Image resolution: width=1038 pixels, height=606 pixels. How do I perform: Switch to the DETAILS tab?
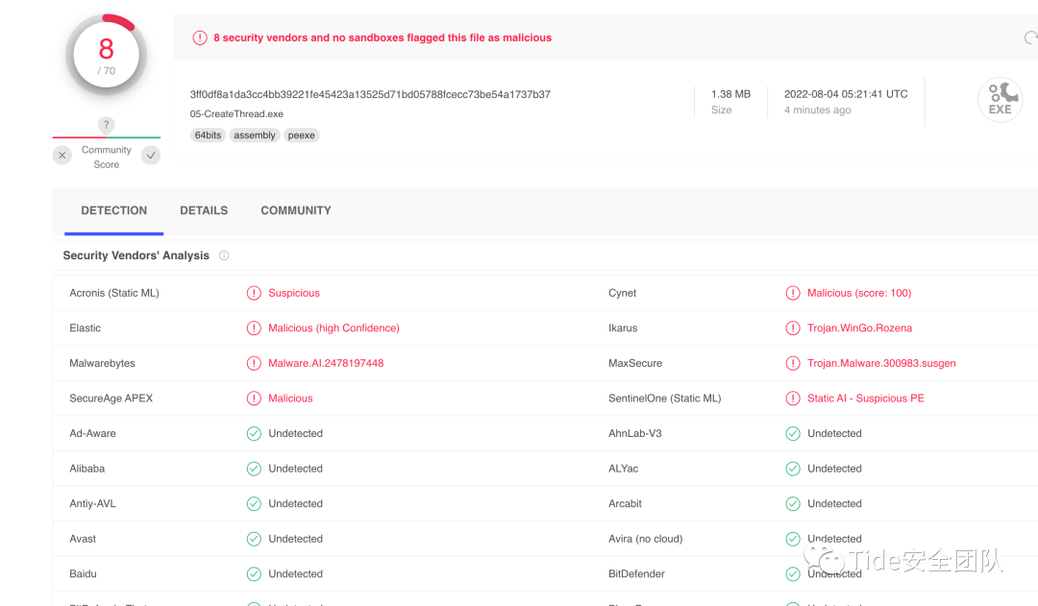(204, 210)
